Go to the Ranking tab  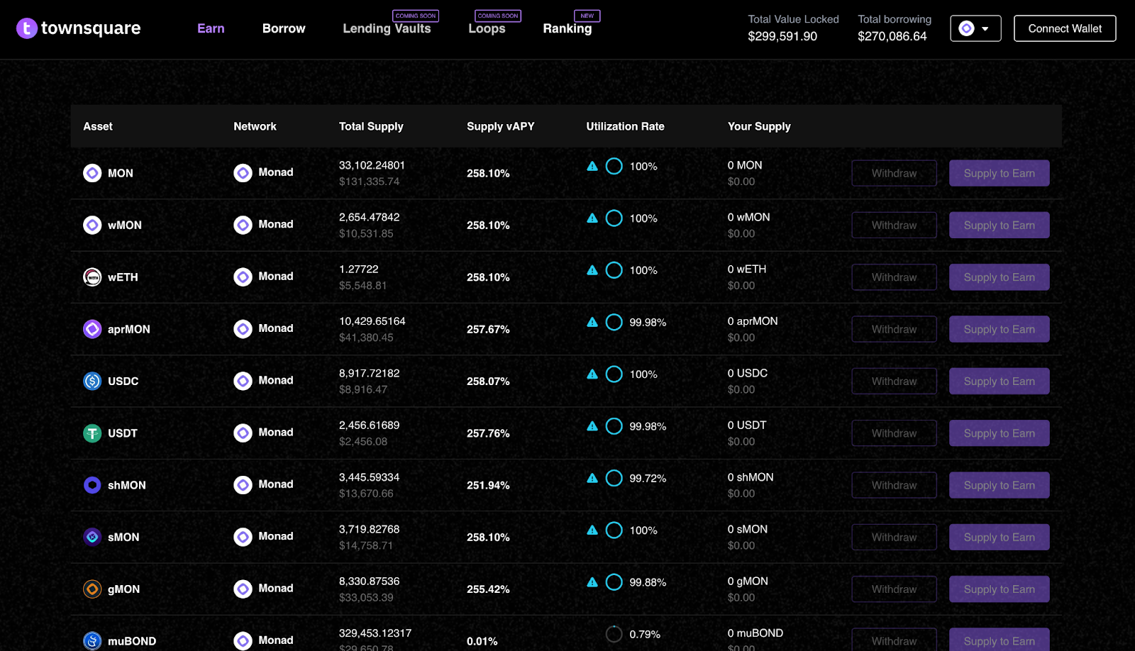pyautogui.click(x=567, y=28)
